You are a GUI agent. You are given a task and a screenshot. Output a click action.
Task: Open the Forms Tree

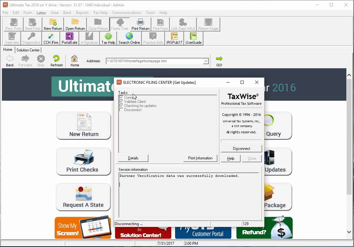coord(120,24)
